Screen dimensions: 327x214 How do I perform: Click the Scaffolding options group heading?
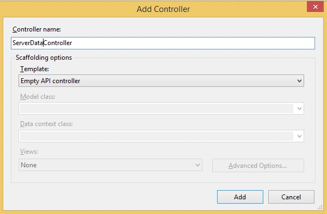pos(44,58)
